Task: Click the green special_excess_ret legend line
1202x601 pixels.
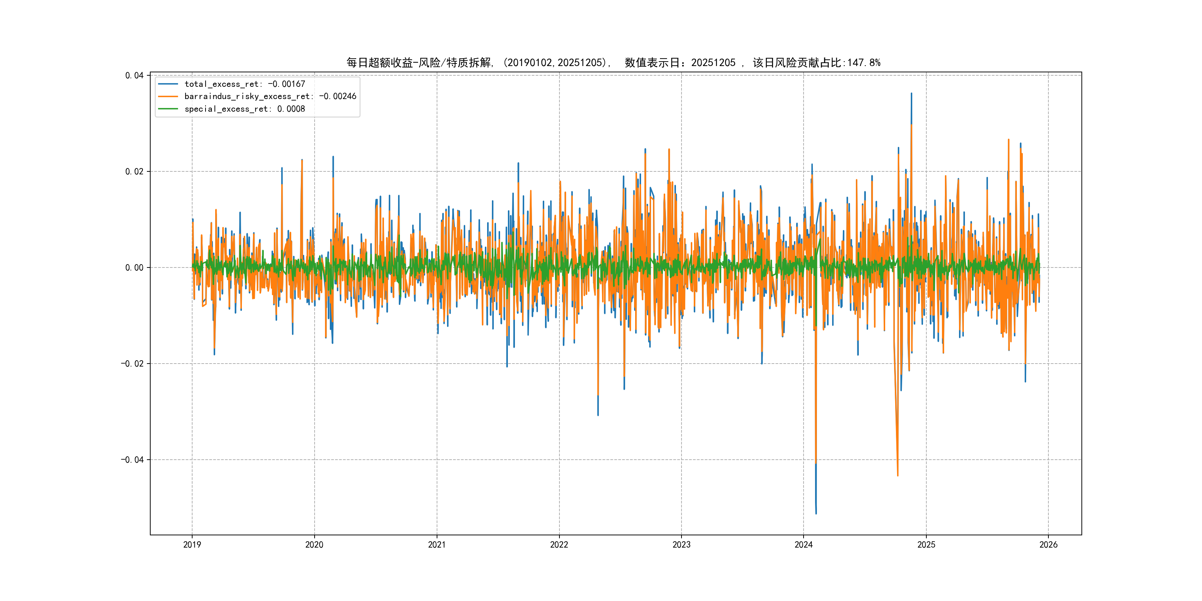Action: click(x=168, y=109)
